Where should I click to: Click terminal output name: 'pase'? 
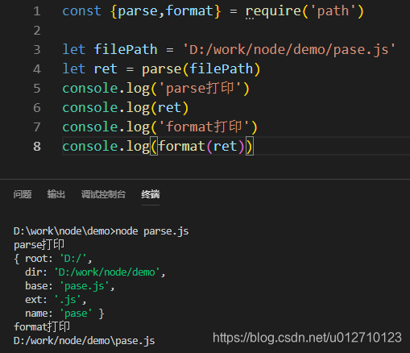(59, 314)
